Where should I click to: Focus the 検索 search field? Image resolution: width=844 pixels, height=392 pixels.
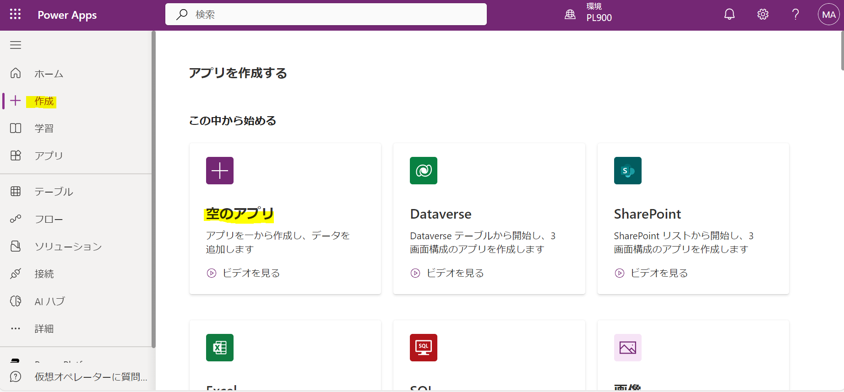[x=326, y=14]
